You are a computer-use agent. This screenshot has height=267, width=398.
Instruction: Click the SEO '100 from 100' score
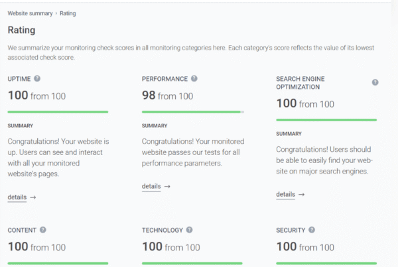(305, 104)
